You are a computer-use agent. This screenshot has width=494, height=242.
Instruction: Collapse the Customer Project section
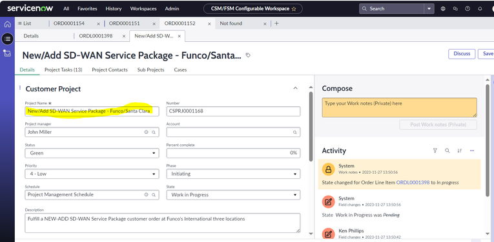pyautogui.click(x=295, y=88)
